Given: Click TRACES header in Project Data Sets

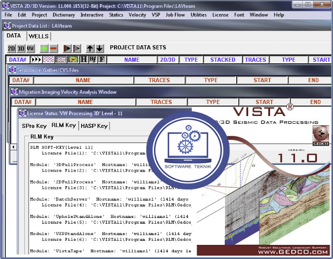Looking at the screenshot, I should point(255,60).
